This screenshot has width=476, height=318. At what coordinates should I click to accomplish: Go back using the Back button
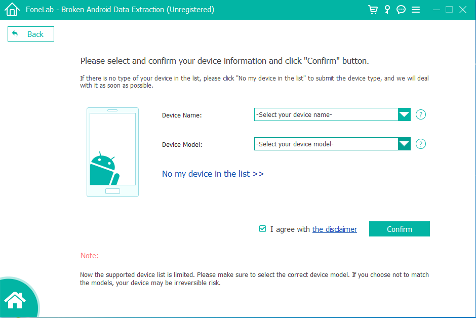coord(31,34)
